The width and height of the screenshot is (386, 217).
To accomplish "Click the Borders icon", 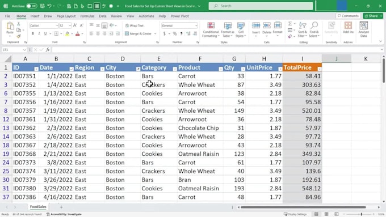I will [56, 33].
